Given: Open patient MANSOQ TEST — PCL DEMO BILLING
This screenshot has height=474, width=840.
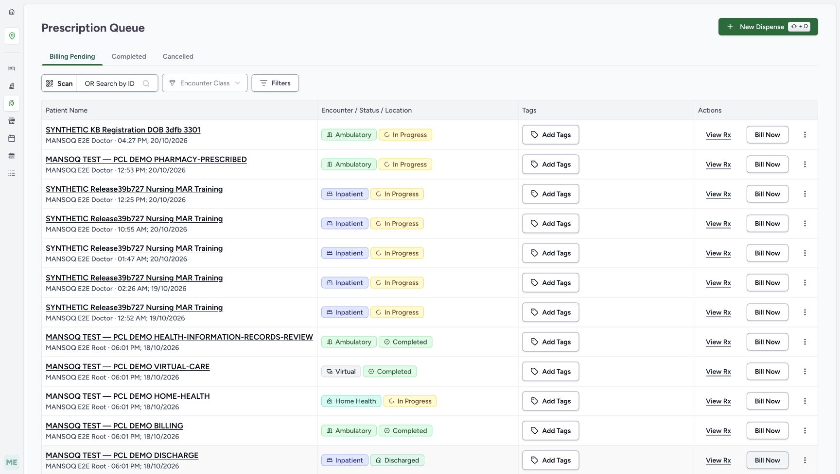Looking at the screenshot, I should click(114, 426).
